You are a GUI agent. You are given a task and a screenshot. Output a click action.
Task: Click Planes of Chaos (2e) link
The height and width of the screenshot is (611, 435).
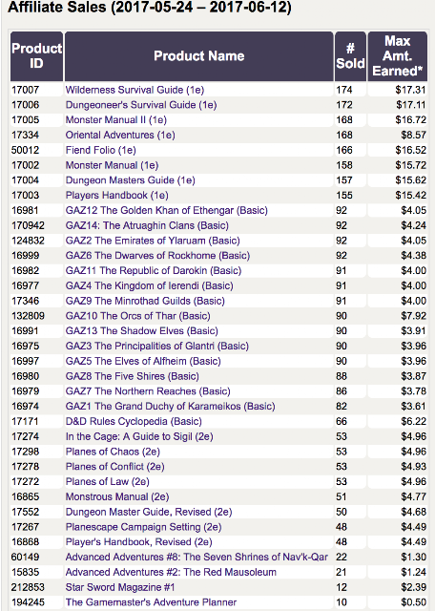[113, 452]
